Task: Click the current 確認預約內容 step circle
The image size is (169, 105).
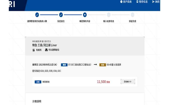Action: (85, 15)
